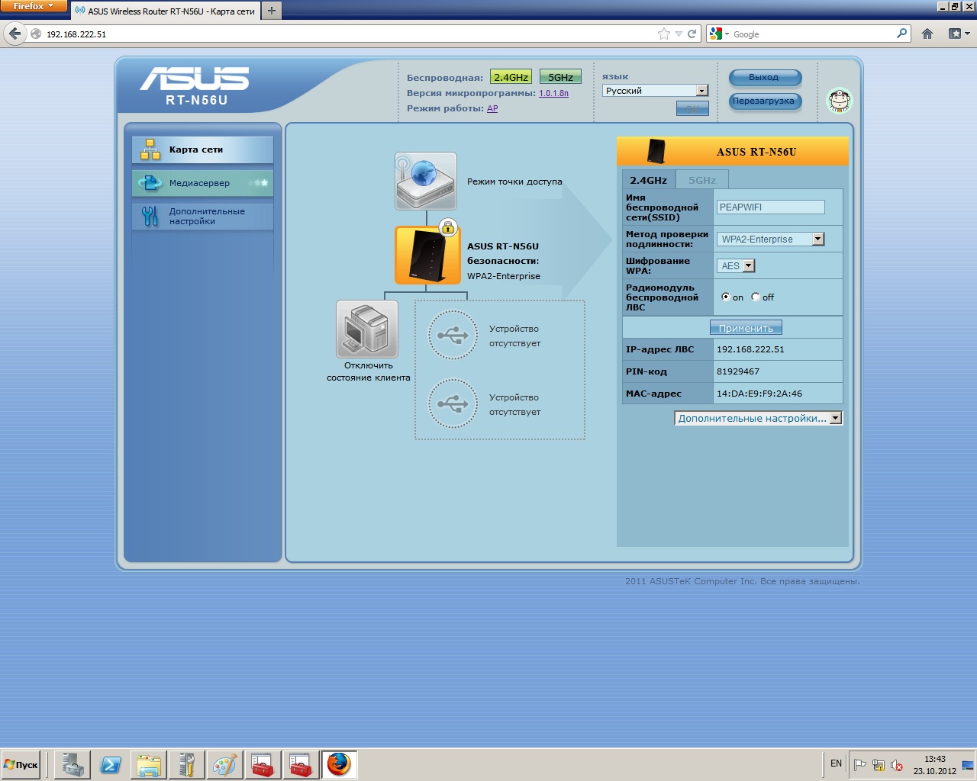This screenshot has height=781, width=977.
Task: Switch to the 5GHz tab
Action: (702, 180)
